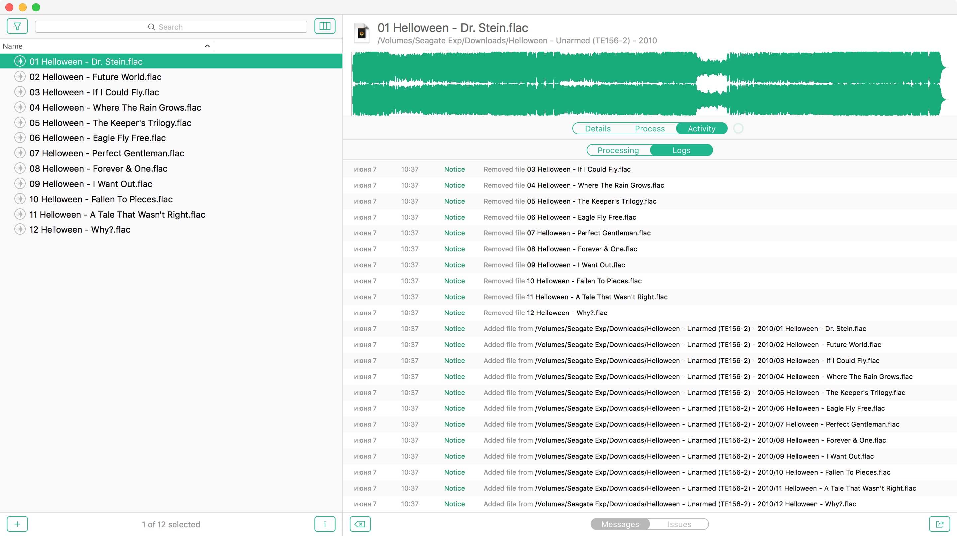Click log entry Added file 01 Dr. Stein.flac
This screenshot has width=957, height=536.
[x=650, y=328]
